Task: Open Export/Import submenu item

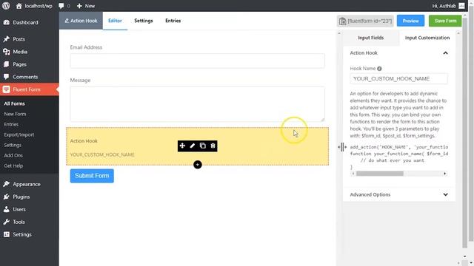Action: click(x=19, y=134)
